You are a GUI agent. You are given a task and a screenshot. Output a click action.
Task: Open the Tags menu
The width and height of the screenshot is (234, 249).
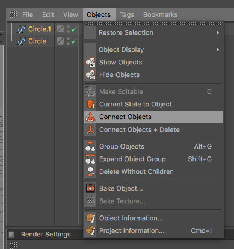pyautogui.click(x=127, y=14)
